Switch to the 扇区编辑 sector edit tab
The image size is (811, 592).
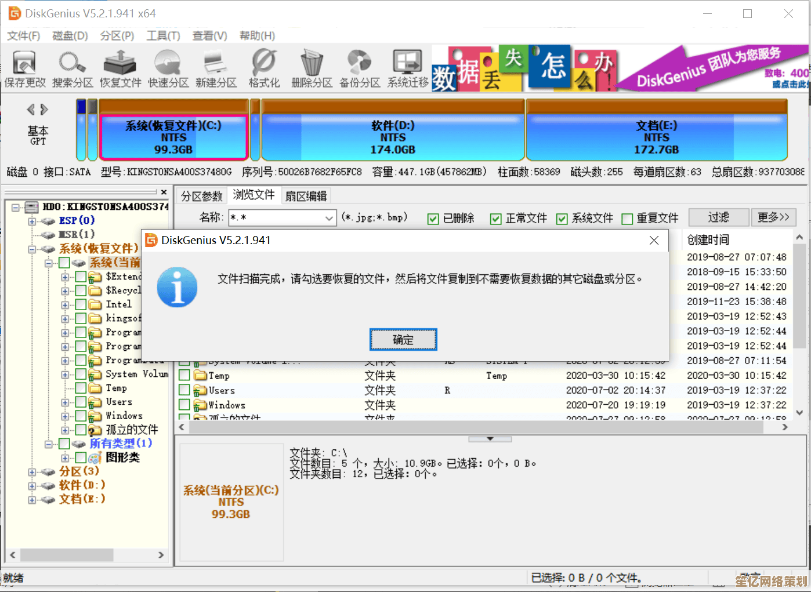point(306,196)
